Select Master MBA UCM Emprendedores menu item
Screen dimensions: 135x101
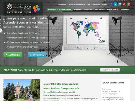point(59,9)
